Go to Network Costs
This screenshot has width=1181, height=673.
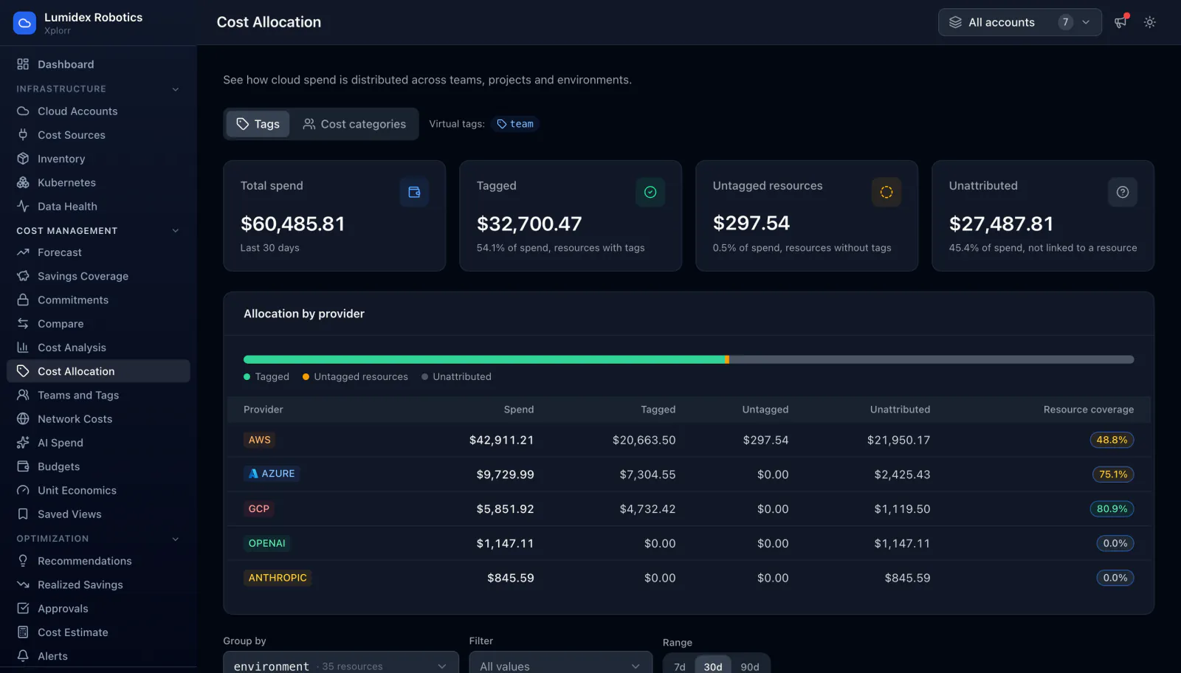tap(98, 419)
